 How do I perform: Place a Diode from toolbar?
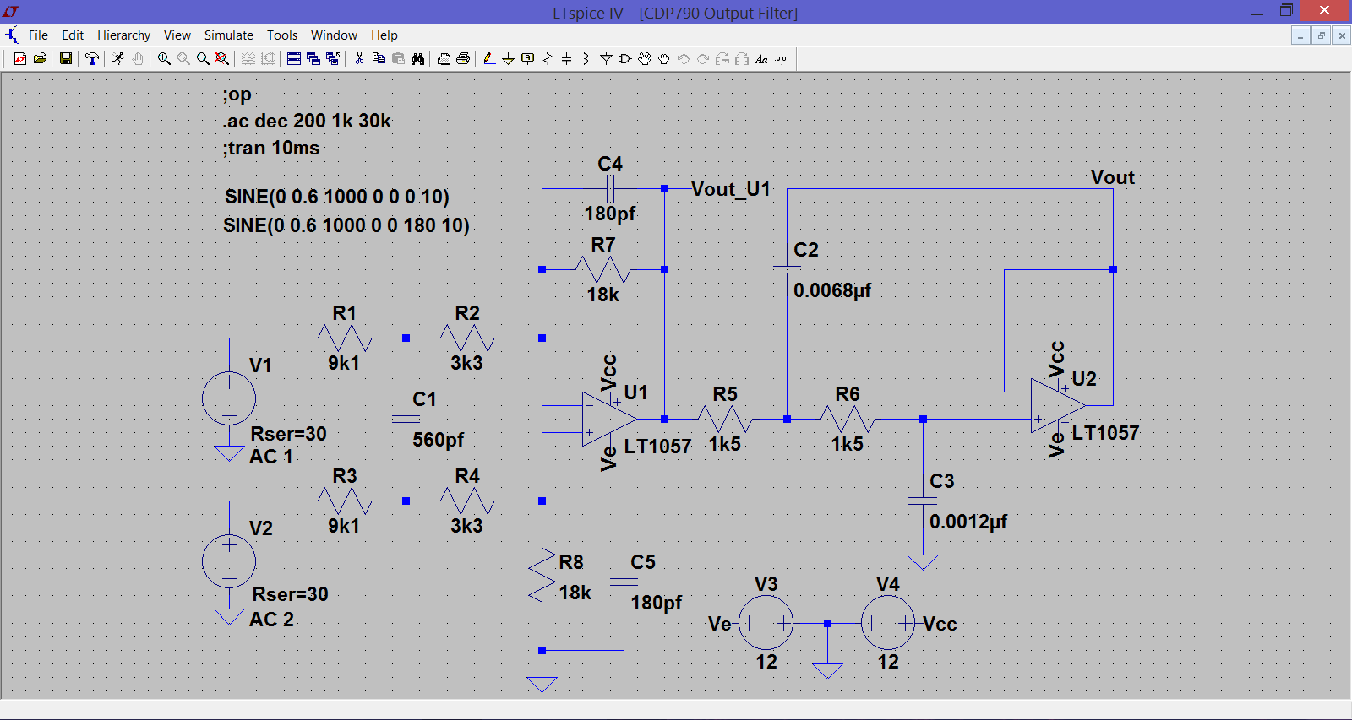point(606,59)
